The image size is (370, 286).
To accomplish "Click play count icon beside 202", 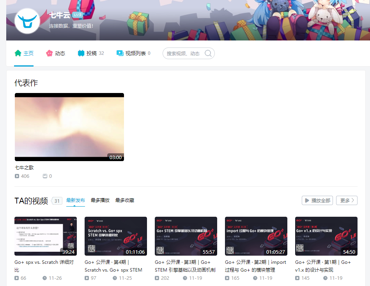I will (x=157, y=278).
